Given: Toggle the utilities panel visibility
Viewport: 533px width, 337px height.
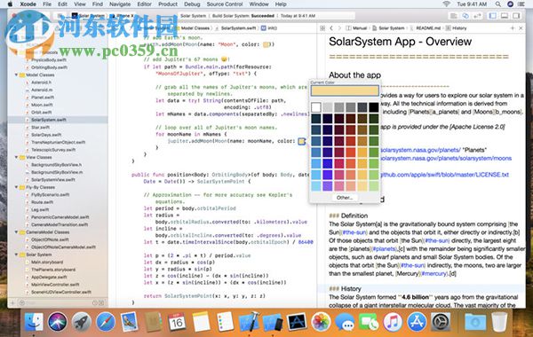Looking at the screenshot, I should click(516, 16).
